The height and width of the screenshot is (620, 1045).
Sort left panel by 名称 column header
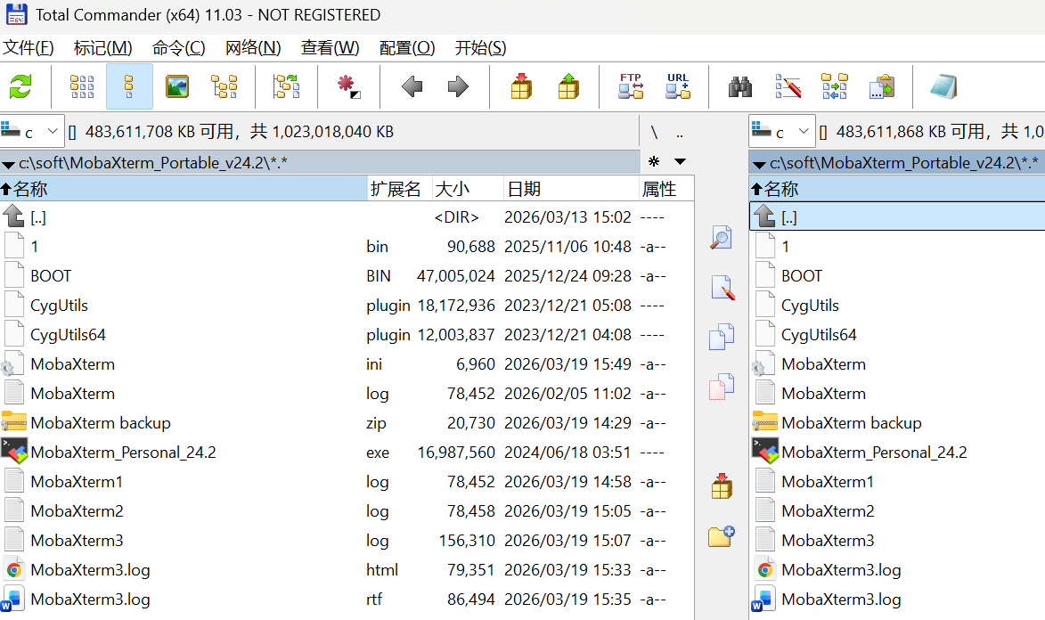click(184, 189)
